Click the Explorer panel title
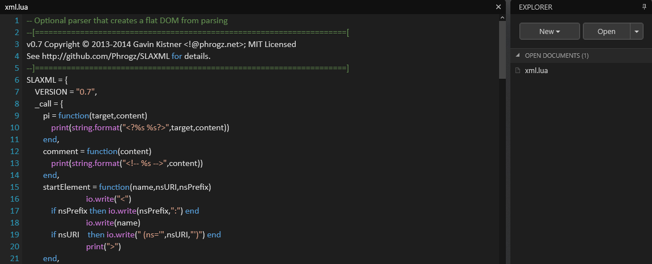The image size is (652, 264). [535, 7]
